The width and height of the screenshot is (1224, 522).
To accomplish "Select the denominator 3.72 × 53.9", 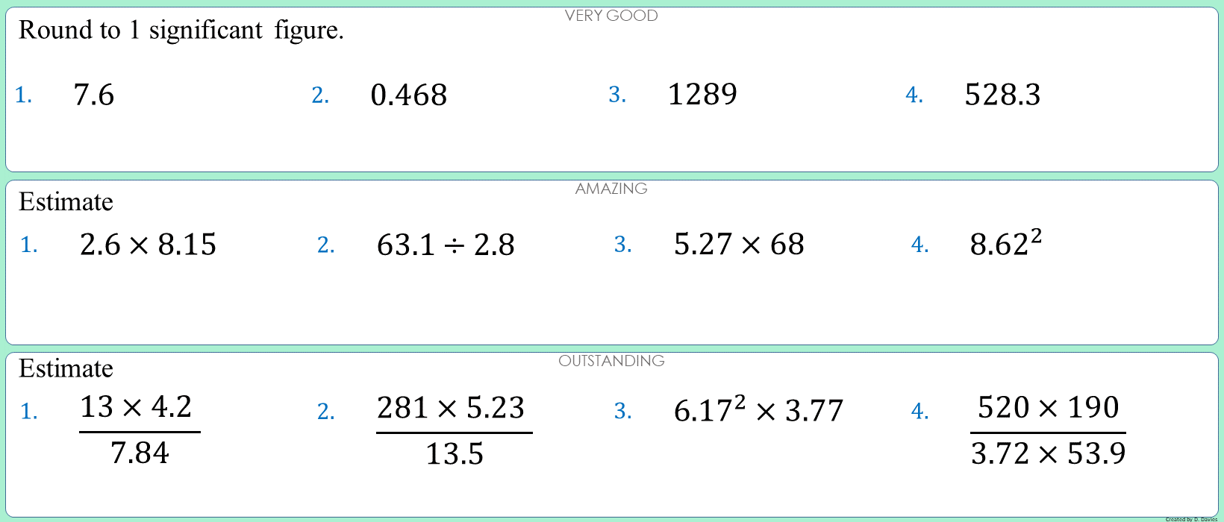I will [1048, 453].
